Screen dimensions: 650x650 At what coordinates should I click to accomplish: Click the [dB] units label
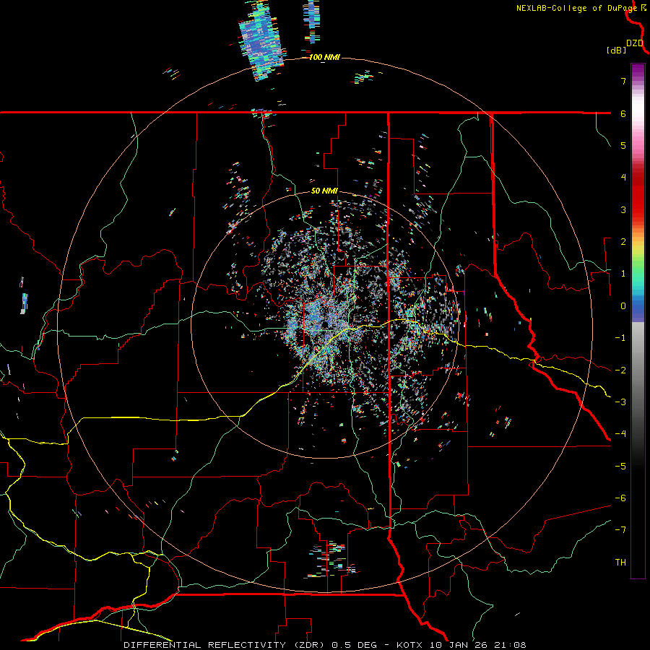click(x=616, y=50)
